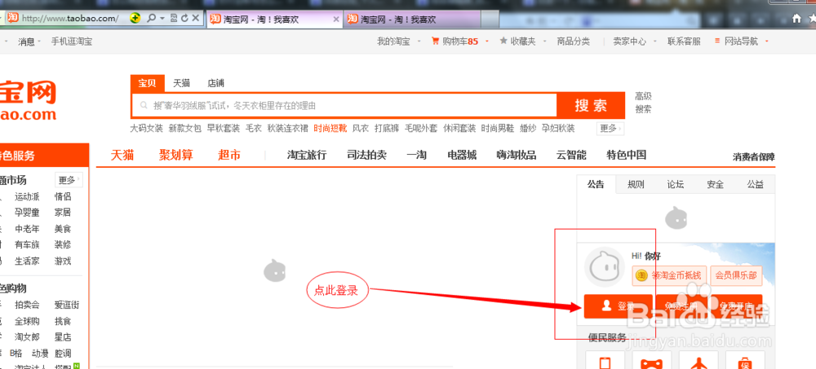Click the Taobao logo

tap(28, 100)
